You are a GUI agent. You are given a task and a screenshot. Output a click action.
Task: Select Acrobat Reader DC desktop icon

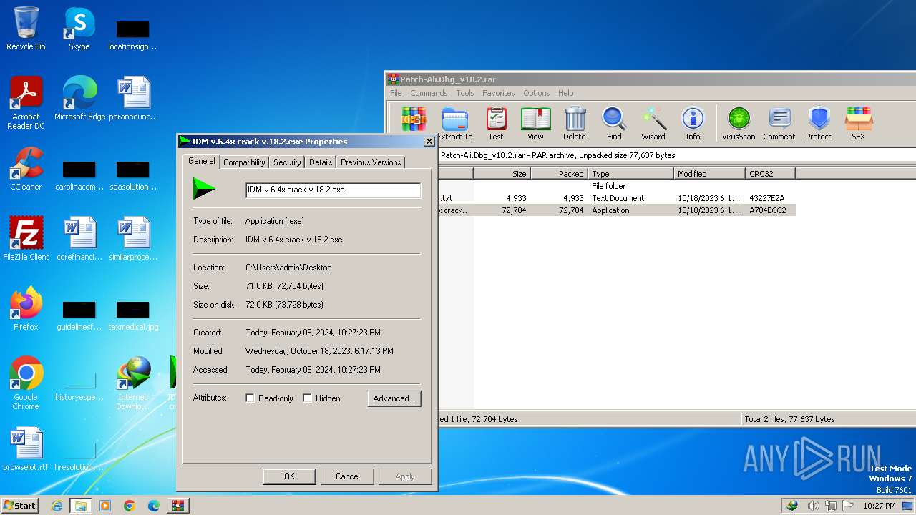(x=26, y=103)
